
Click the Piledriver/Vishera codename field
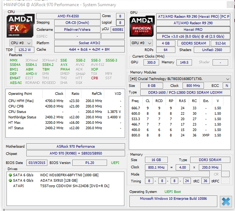point(77,30)
